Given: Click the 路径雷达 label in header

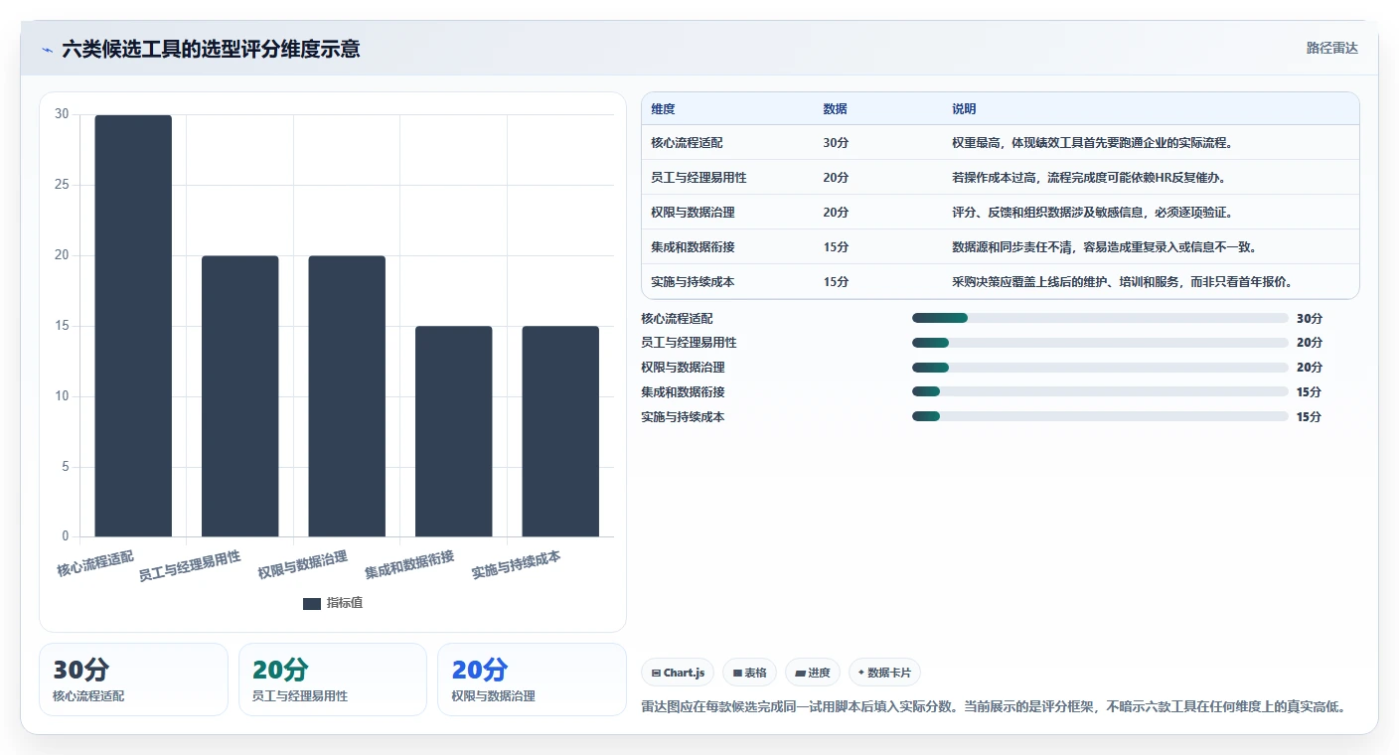Looking at the screenshot, I should pyautogui.click(x=1331, y=48).
